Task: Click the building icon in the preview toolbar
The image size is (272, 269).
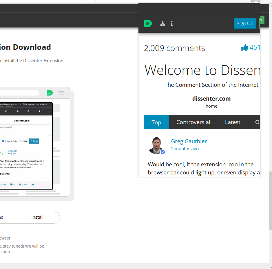Action: (x=6, y=111)
